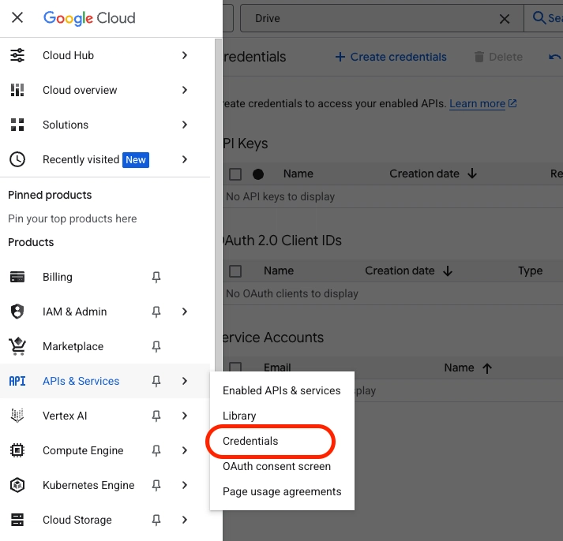Viewport: 563px width, 541px height.
Task: Click the Cloud Hub sliders icon
Action: (x=17, y=55)
